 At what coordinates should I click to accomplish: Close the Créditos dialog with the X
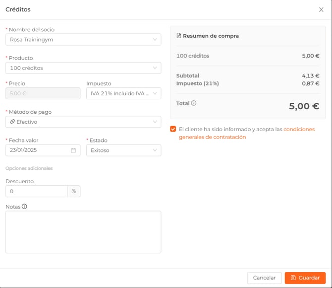pos(321,9)
